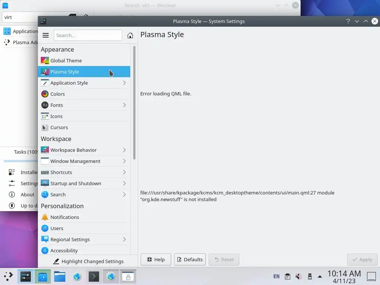Expand the Shortcuts chevron
Image resolution: width=380 pixels, height=285 pixels.
[x=124, y=172]
